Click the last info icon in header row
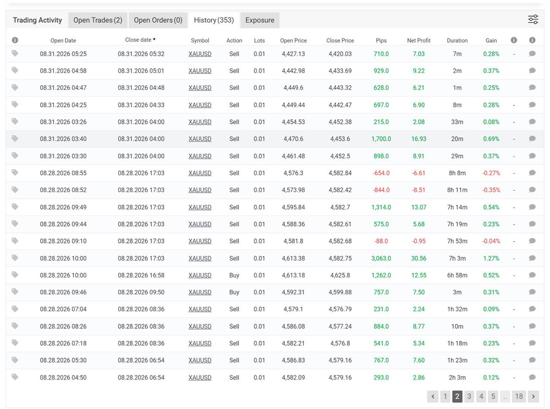Screen dimensions: 550x409 pyautogui.click(x=532, y=40)
